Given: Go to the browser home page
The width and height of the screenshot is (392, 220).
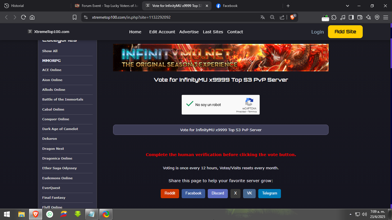Looking at the screenshot, I should coord(32,17).
